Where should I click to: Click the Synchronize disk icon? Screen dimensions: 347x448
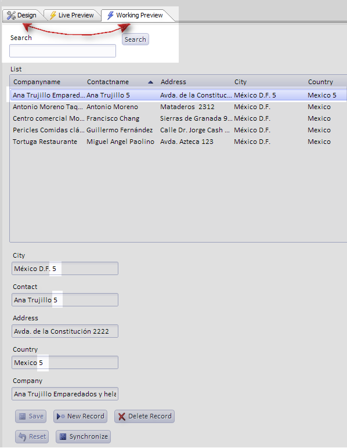63,436
